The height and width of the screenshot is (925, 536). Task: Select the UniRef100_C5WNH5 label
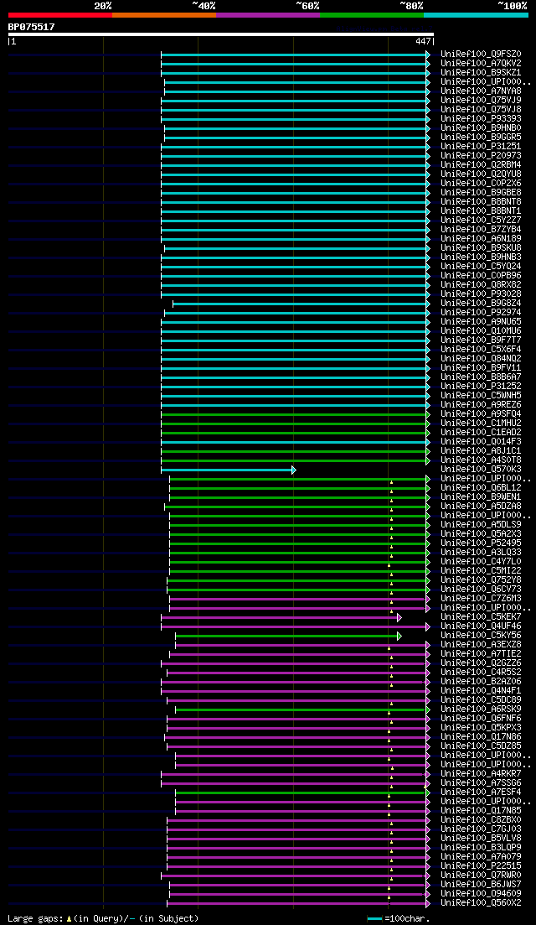click(x=481, y=395)
